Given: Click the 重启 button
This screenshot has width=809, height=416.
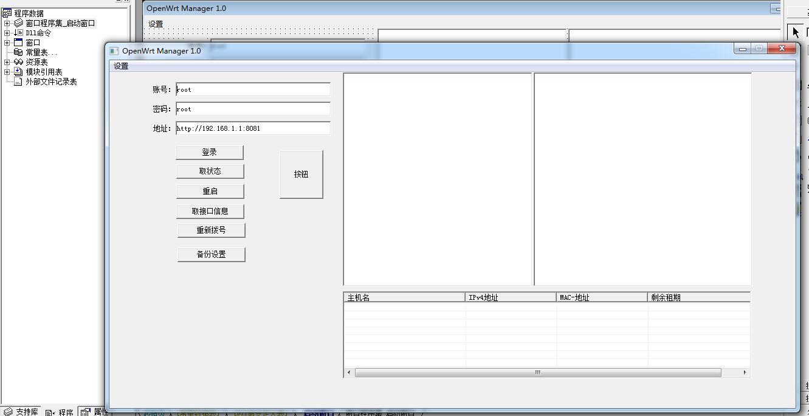Looking at the screenshot, I should (x=210, y=191).
